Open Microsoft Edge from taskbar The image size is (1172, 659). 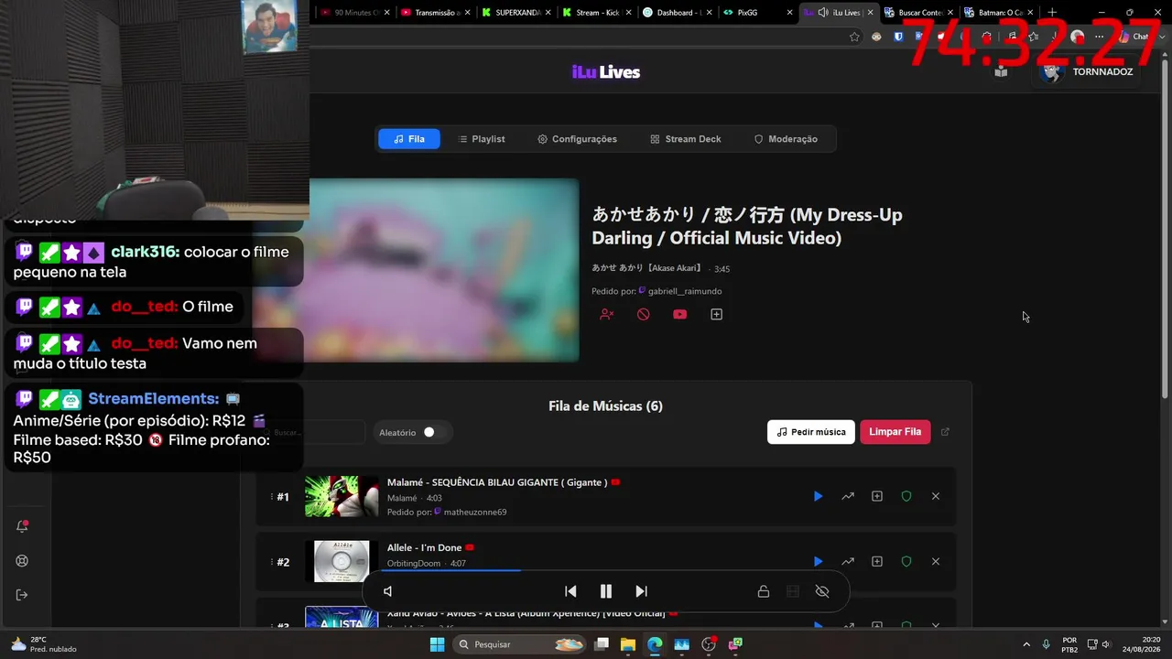655,644
